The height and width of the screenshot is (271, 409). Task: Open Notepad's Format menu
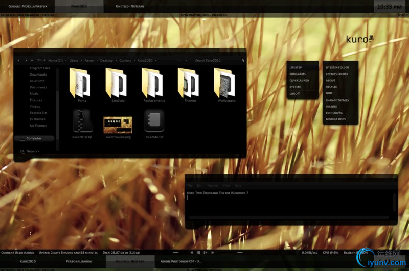tap(213, 186)
